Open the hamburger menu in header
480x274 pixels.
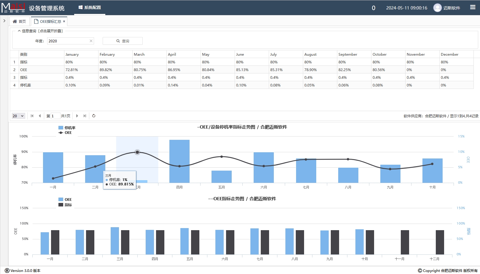click(x=473, y=7)
